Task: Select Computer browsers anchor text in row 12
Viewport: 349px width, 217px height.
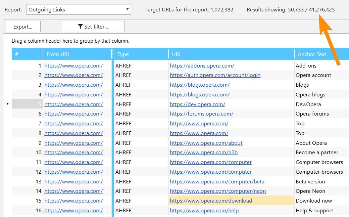Action: 319,172
